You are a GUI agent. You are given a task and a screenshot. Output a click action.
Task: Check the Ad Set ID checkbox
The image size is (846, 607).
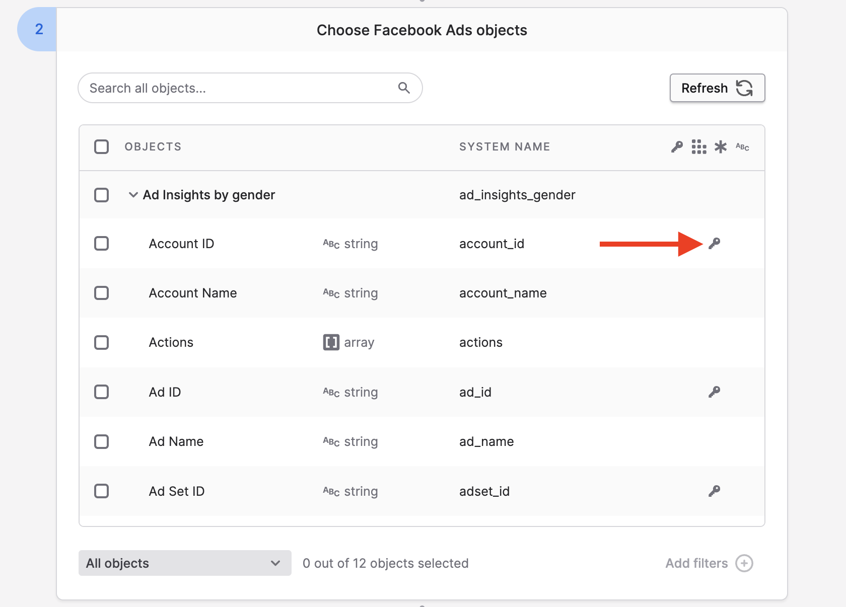click(102, 491)
